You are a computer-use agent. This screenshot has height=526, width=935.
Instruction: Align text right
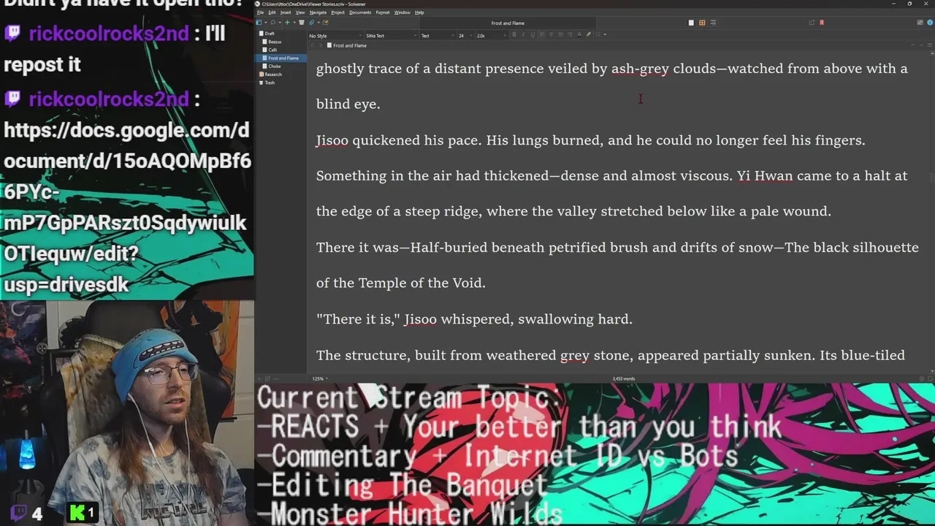point(570,34)
